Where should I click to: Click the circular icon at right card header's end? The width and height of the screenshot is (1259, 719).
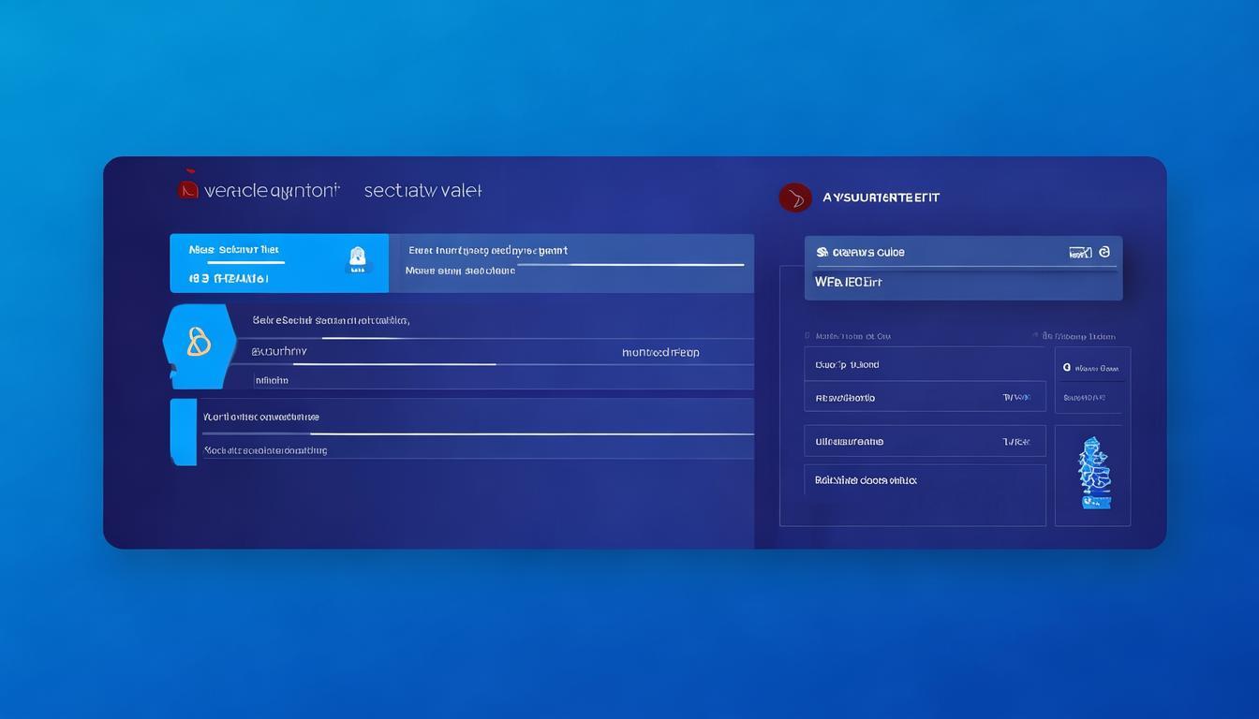(1104, 252)
